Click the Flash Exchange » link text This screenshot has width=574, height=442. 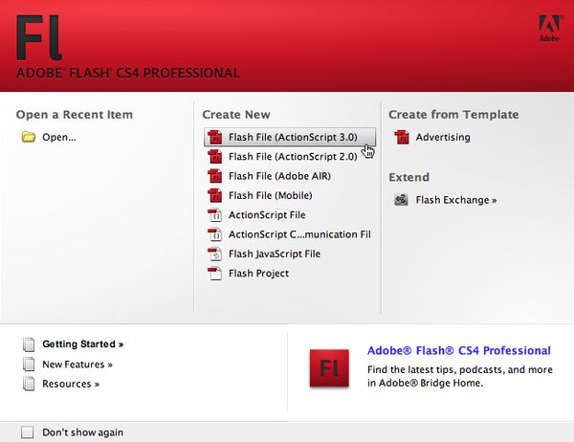pyautogui.click(x=456, y=200)
